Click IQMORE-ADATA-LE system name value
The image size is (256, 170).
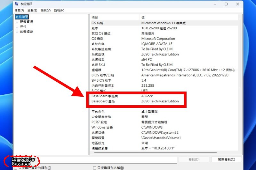157,44
